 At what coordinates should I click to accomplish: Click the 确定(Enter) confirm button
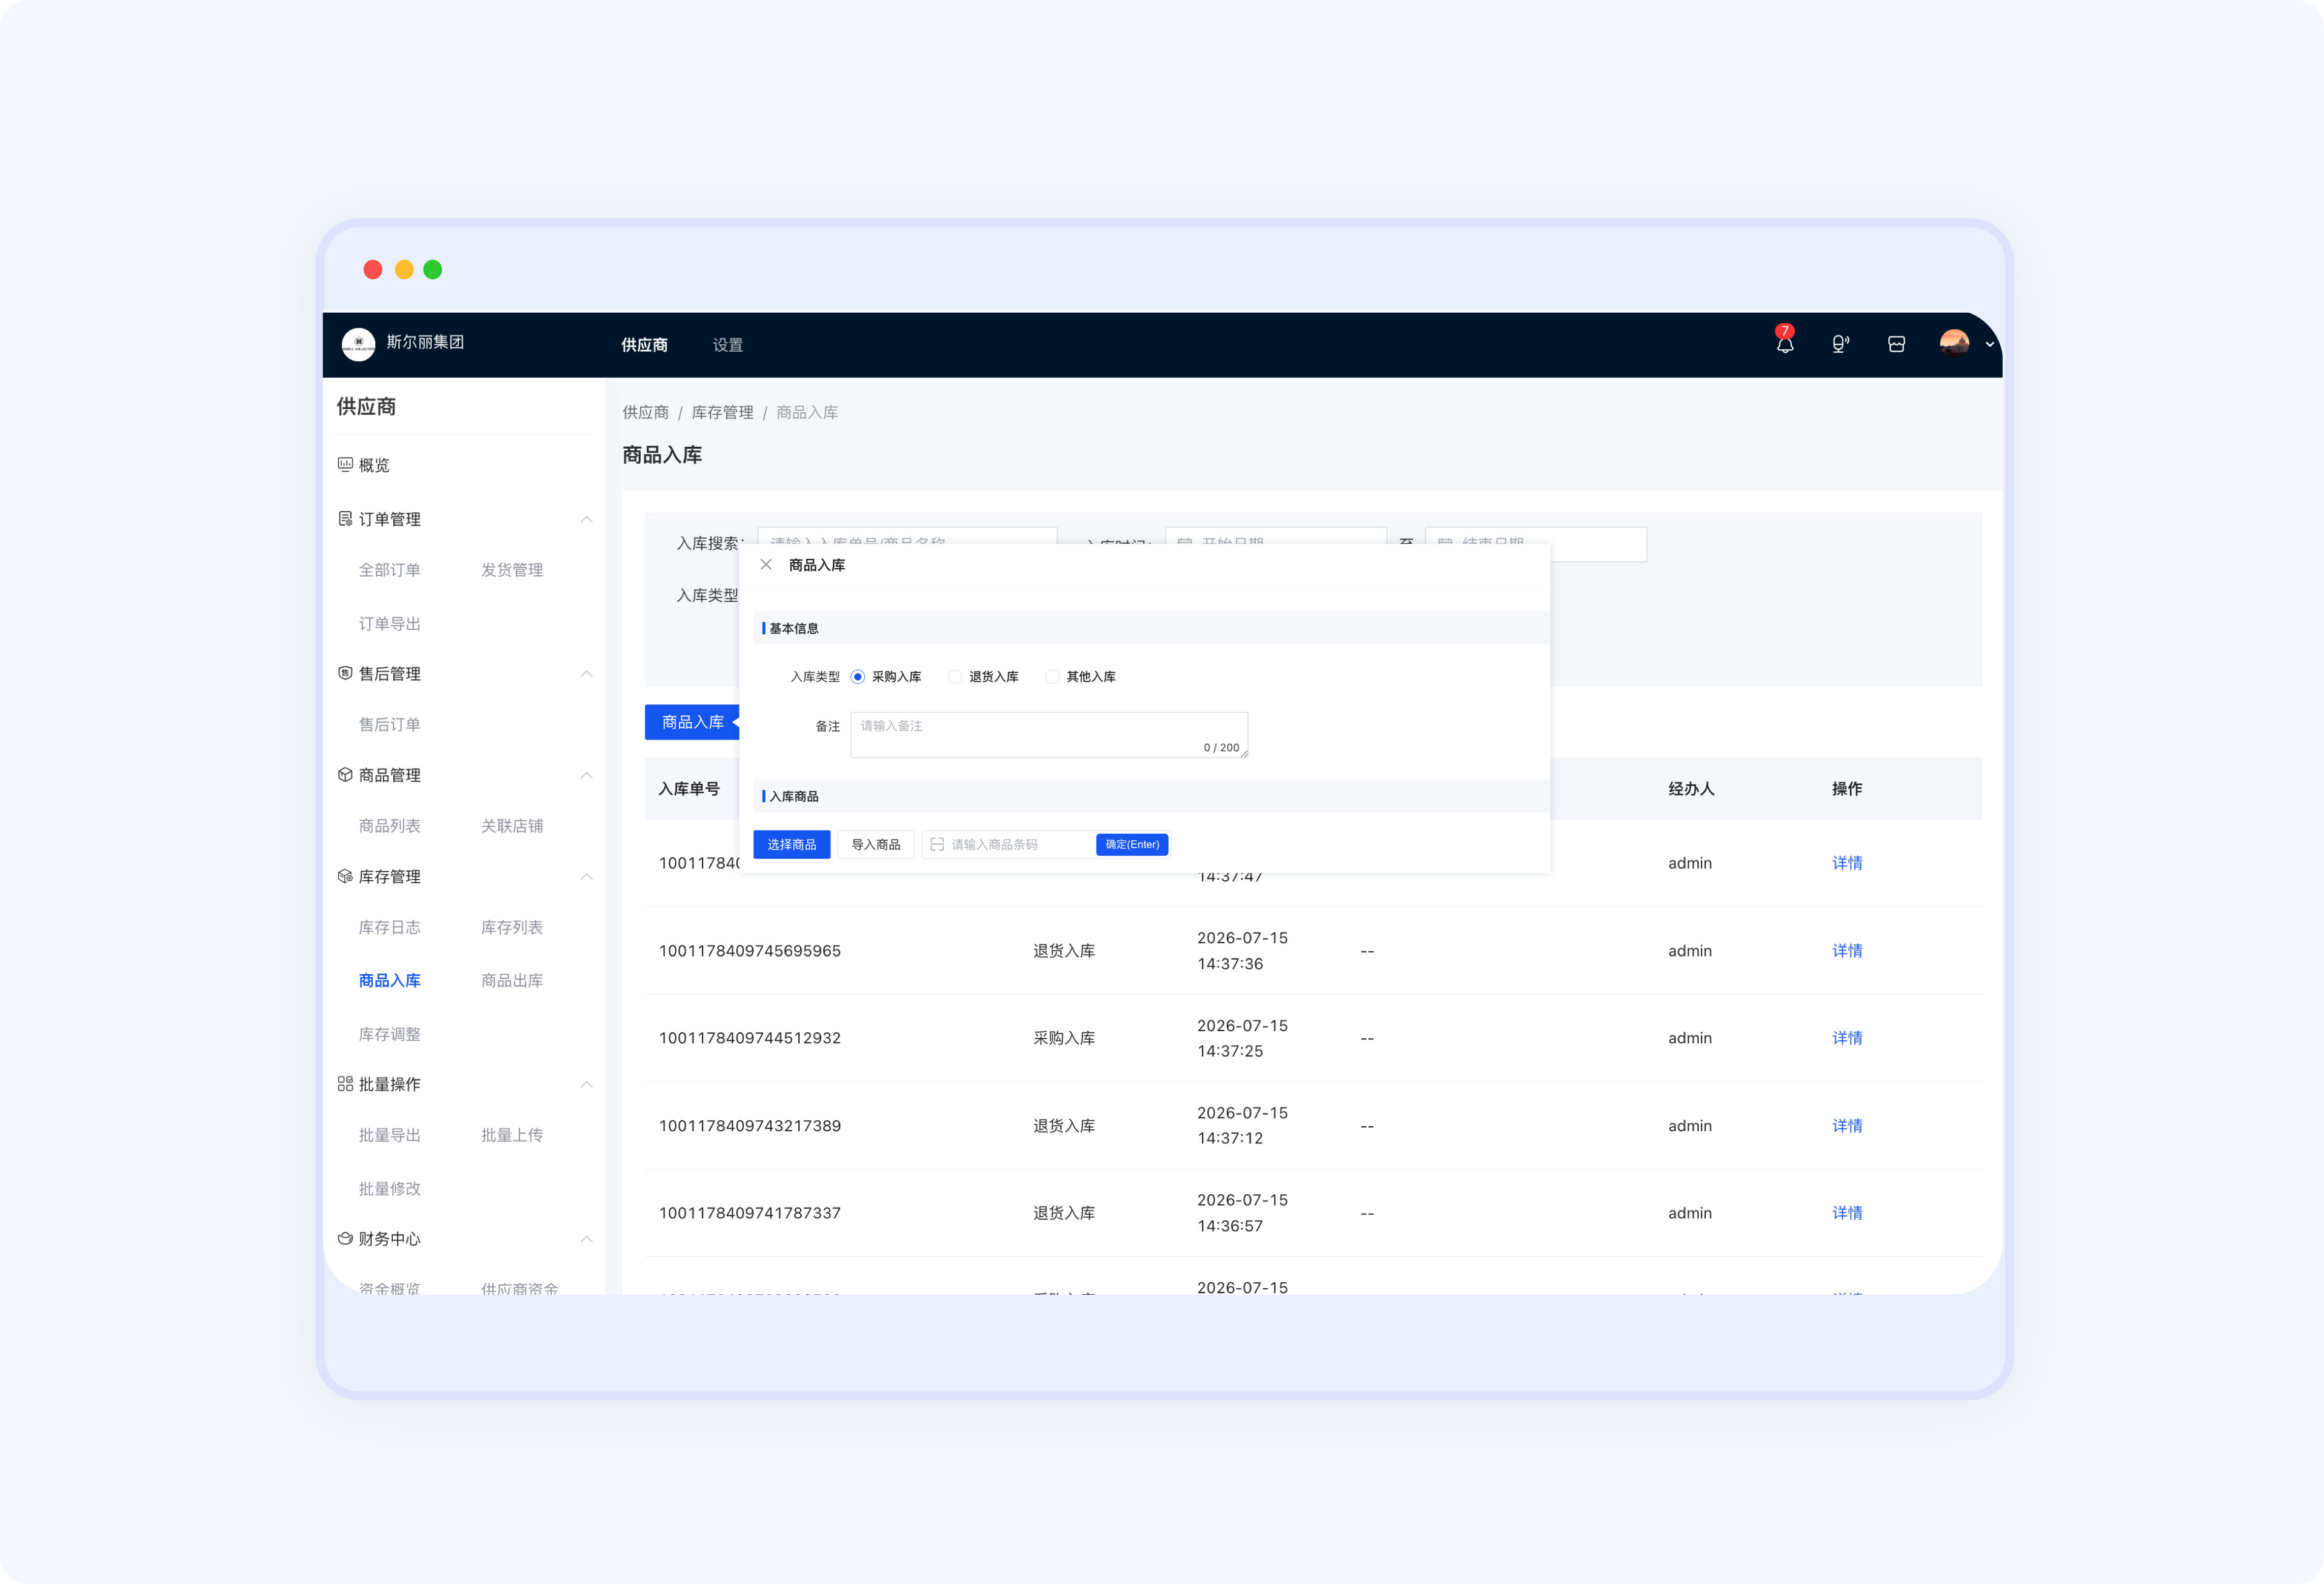click(1132, 845)
